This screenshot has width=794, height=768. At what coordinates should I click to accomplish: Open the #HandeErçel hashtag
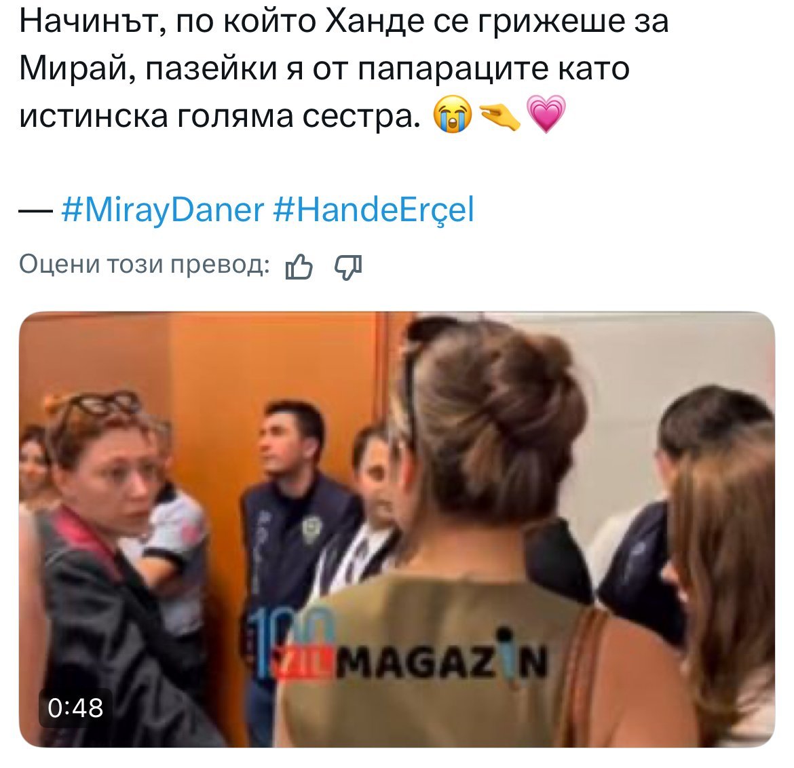click(373, 210)
